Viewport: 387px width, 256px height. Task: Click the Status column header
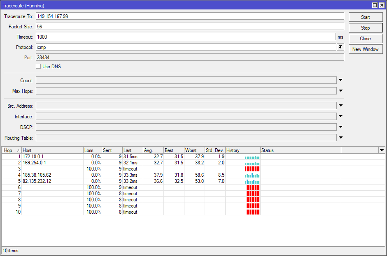point(301,150)
